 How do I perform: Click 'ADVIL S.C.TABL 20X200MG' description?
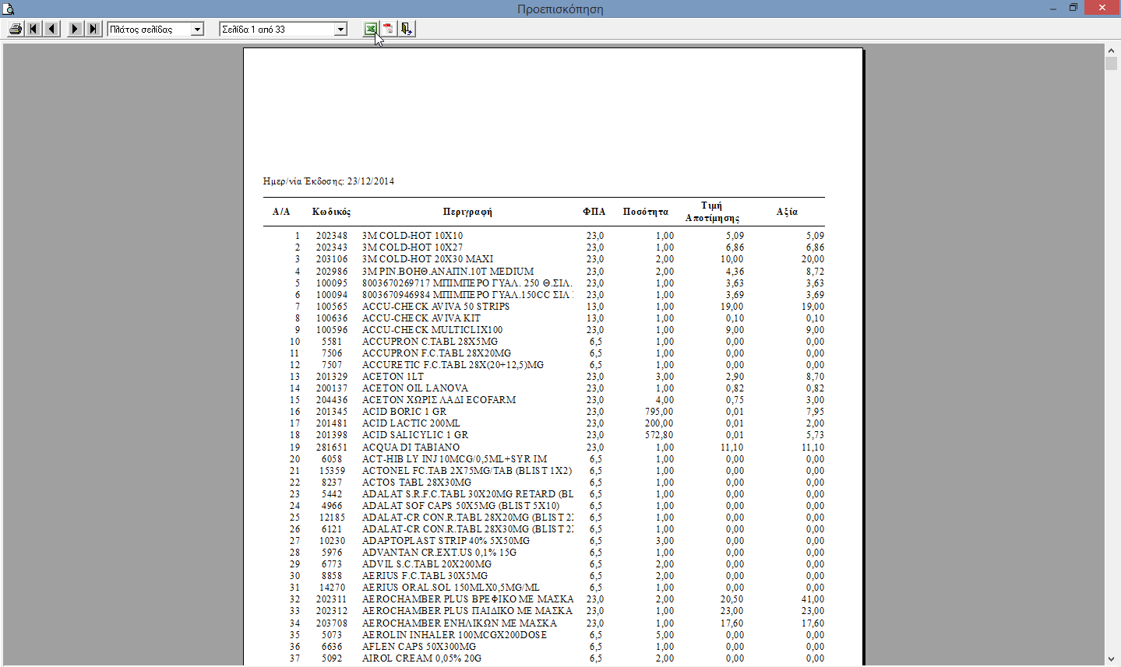[427, 564]
